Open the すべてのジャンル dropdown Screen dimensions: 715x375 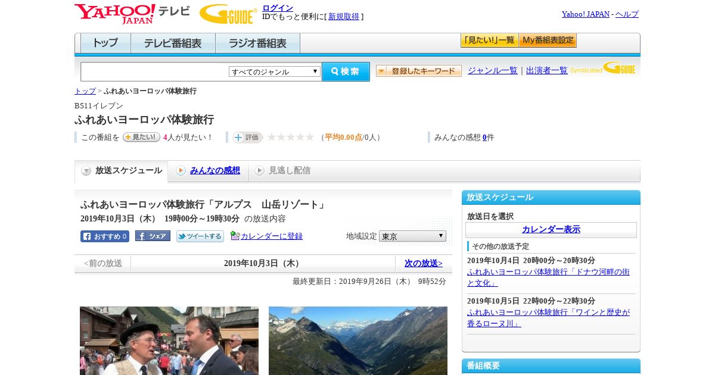[x=275, y=71]
